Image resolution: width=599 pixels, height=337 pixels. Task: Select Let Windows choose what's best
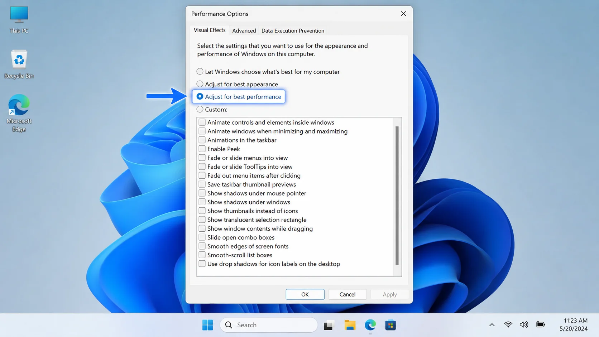click(x=268, y=72)
